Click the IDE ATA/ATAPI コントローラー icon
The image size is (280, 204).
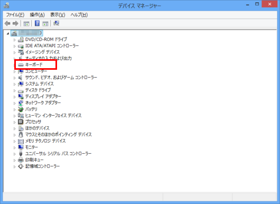[x=21, y=46]
